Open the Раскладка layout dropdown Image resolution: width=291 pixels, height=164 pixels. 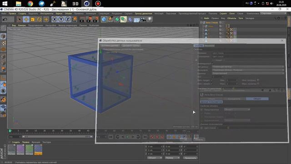click(273, 13)
